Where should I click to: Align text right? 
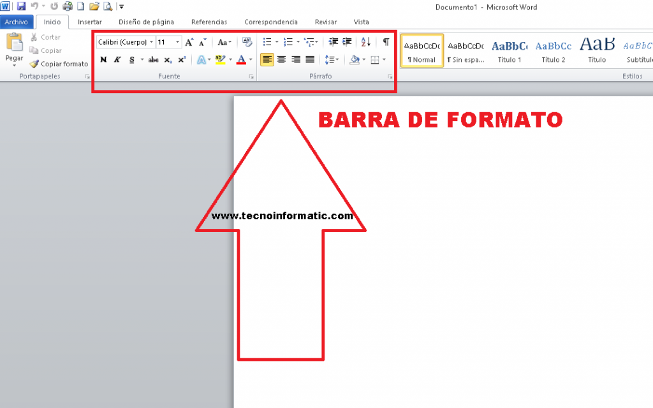pyautogui.click(x=296, y=59)
